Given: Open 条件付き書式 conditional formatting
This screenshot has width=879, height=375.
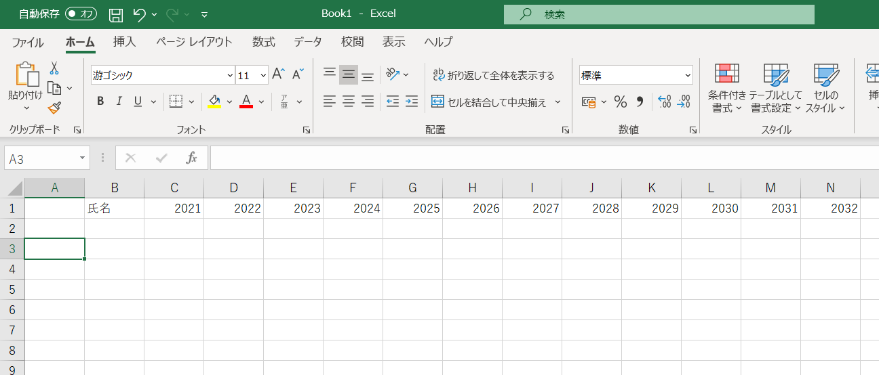Looking at the screenshot, I should click(x=727, y=88).
